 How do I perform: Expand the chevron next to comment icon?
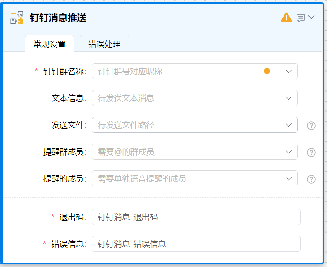(x=311, y=17)
